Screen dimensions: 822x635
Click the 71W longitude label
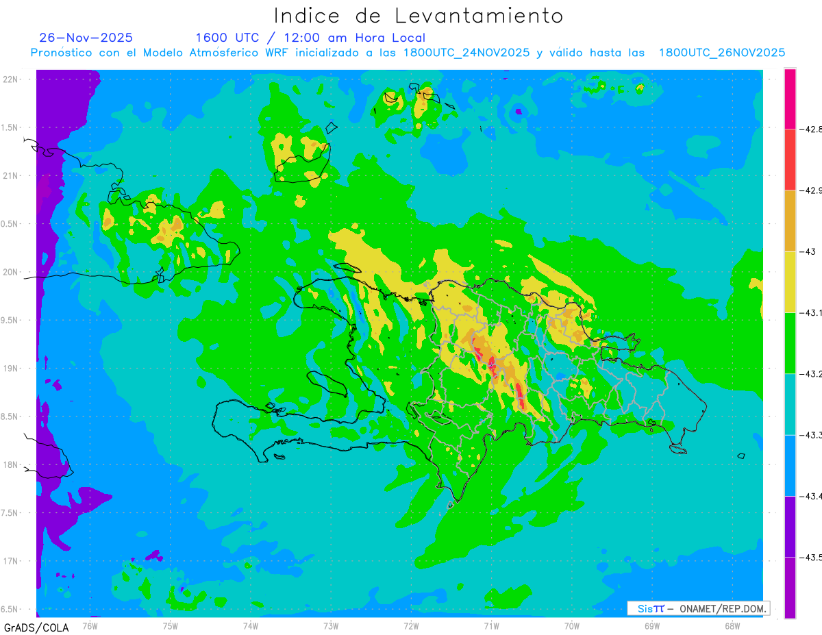491,625
